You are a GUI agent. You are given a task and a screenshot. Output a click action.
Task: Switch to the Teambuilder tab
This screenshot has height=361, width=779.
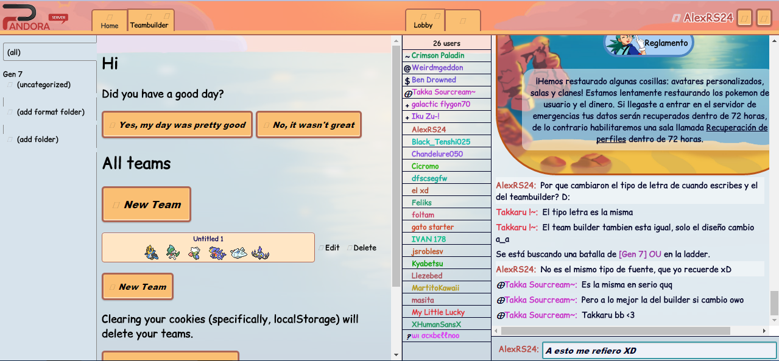[x=151, y=21]
